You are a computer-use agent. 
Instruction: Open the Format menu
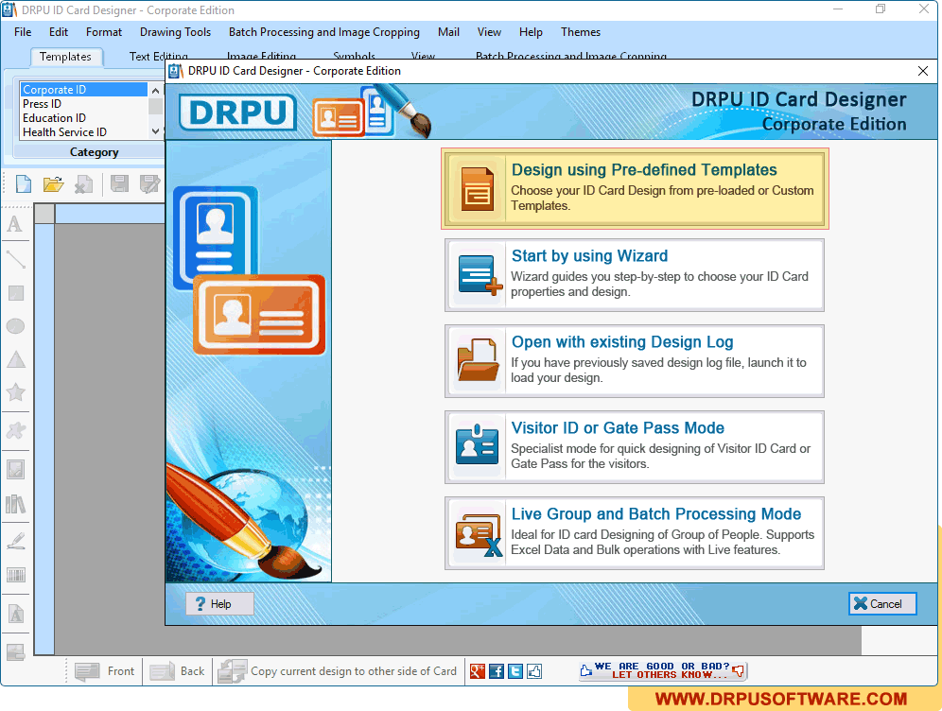click(104, 32)
